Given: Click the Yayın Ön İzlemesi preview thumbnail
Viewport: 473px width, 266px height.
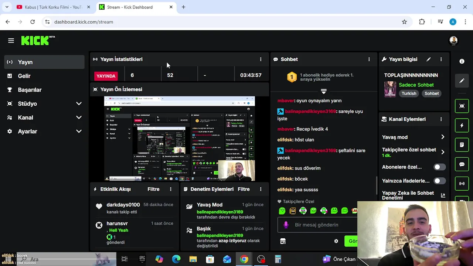Looking at the screenshot, I should pyautogui.click(x=179, y=139).
